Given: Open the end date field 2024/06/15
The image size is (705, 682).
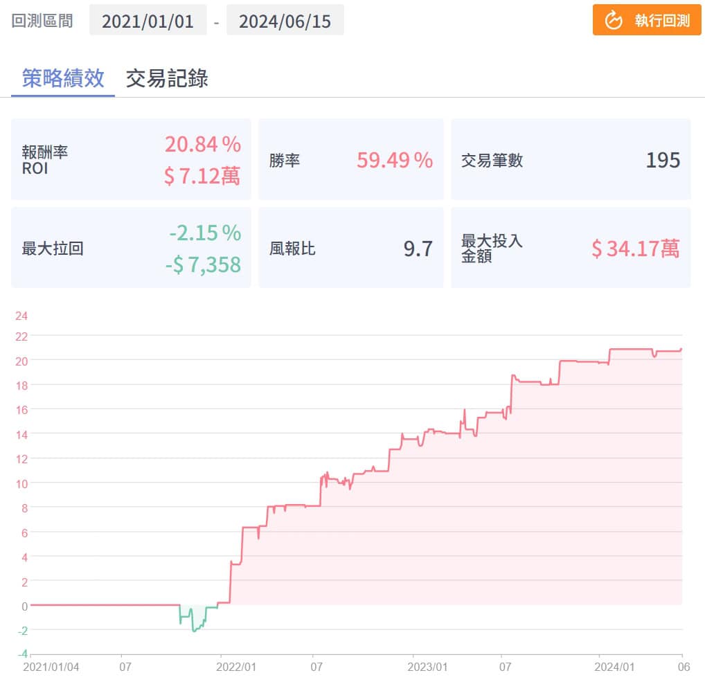Looking at the screenshot, I should point(285,20).
